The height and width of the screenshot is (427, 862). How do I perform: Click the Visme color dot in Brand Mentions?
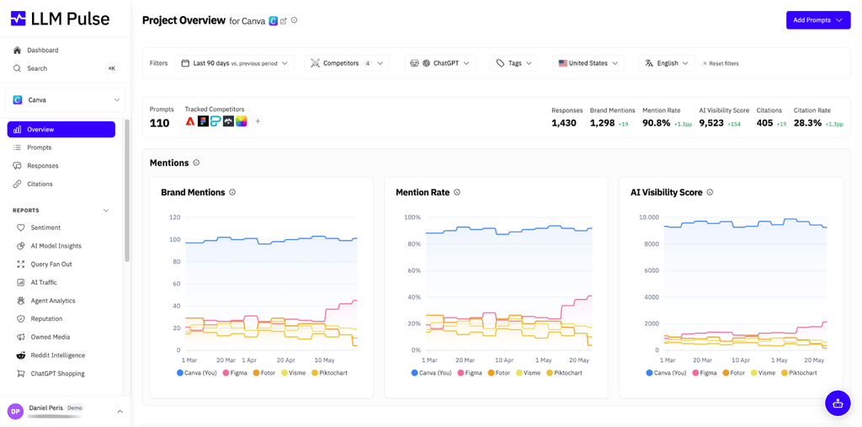[x=285, y=372]
